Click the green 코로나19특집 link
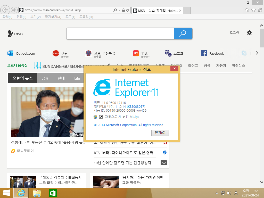 click(x=17, y=65)
